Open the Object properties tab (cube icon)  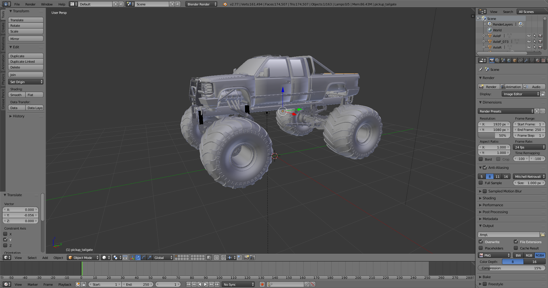pyautogui.click(x=515, y=60)
